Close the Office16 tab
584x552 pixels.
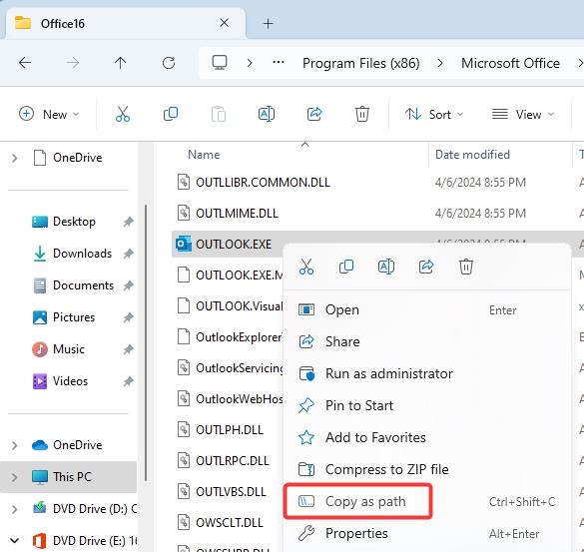[225, 23]
